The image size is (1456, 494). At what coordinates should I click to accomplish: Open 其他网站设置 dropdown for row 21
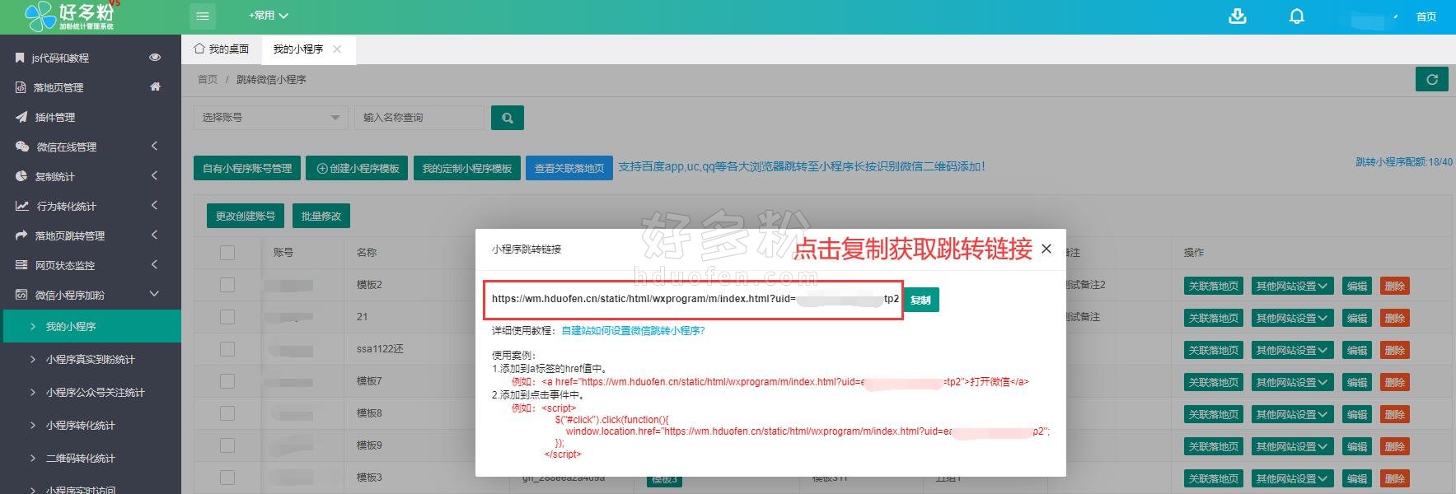coord(1292,318)
